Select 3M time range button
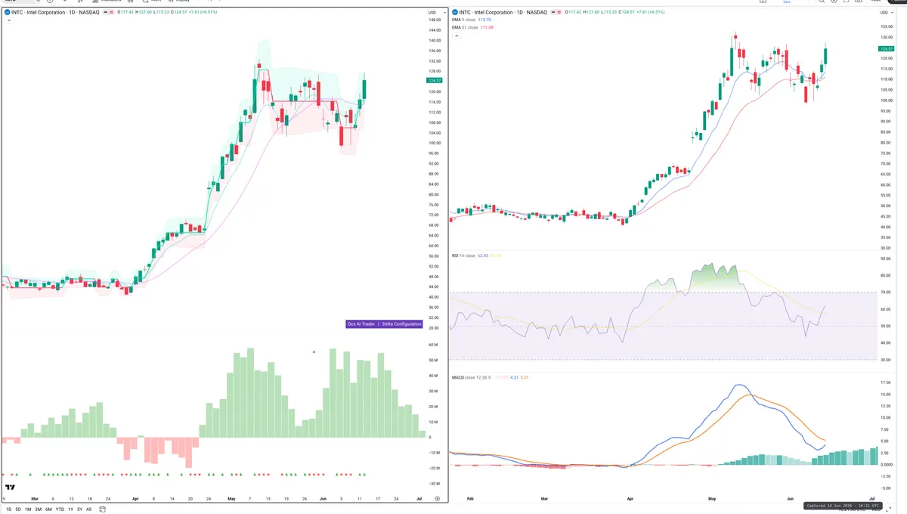907x514 pixels. (x=38, y=509)
